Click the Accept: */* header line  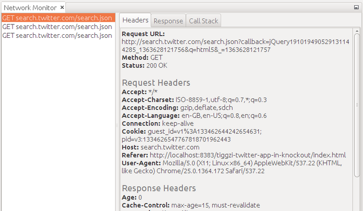click(139, 92)
